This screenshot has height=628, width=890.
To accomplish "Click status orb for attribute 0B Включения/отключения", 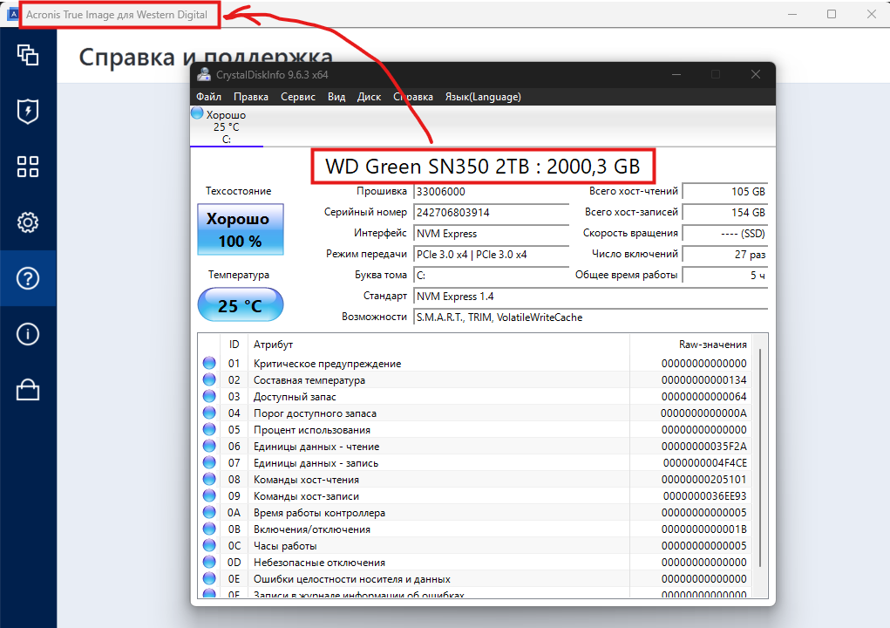I will (209, 529).
